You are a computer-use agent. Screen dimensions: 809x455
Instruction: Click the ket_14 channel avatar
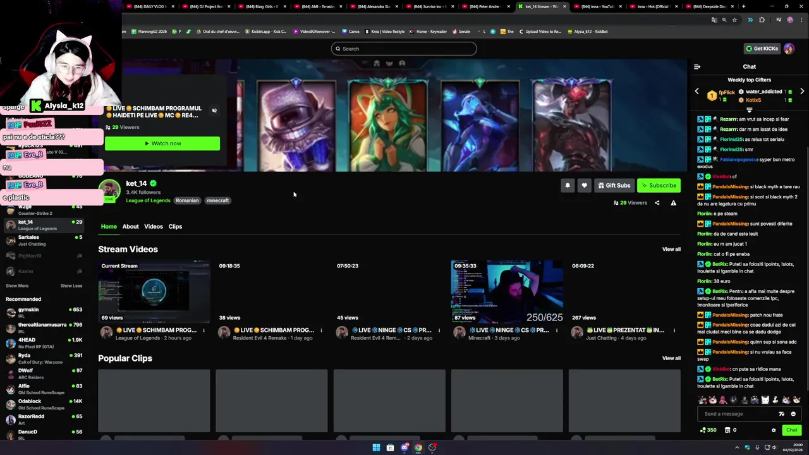click(x=109, y=190)
